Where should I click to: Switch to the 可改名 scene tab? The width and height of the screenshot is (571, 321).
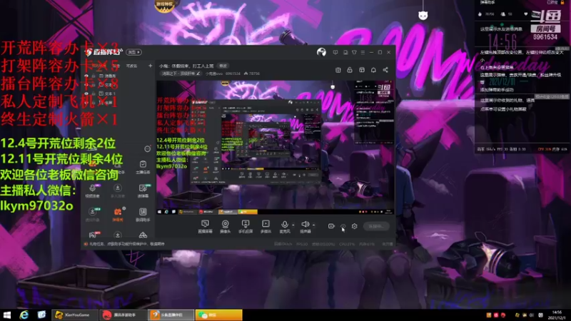[131, 66]
